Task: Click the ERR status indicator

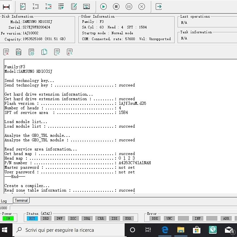Action: coord(128,218)
